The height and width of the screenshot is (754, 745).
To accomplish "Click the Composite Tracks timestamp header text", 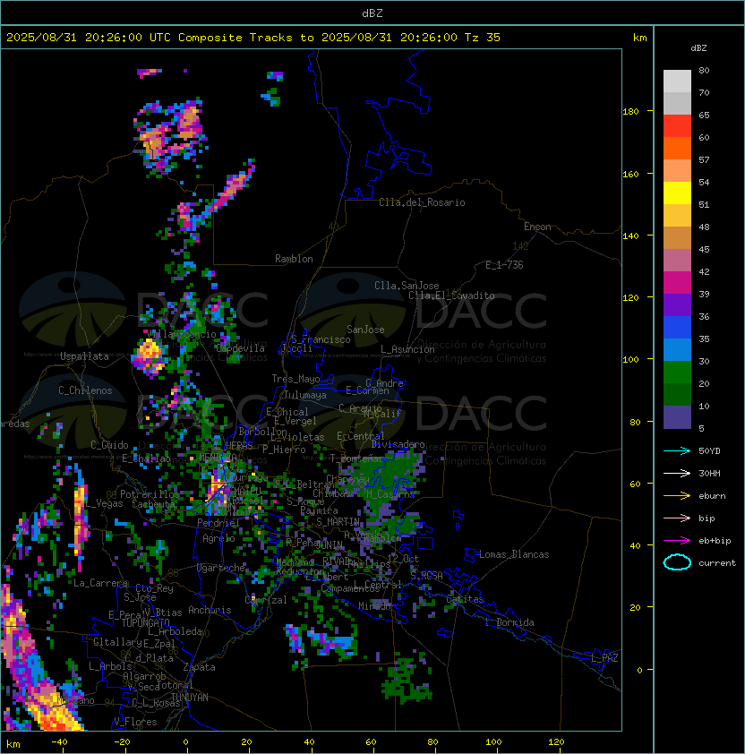I will click(253, 38).
